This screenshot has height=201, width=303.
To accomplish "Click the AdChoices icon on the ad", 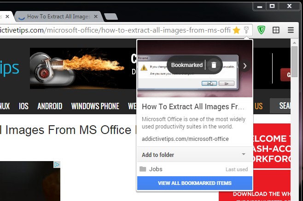I will pos(57,165).
